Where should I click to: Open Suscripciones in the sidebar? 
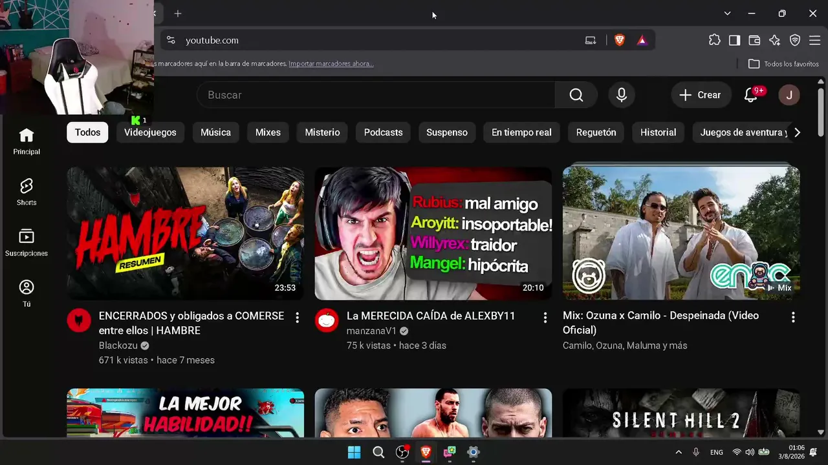[x=27, y=243]
